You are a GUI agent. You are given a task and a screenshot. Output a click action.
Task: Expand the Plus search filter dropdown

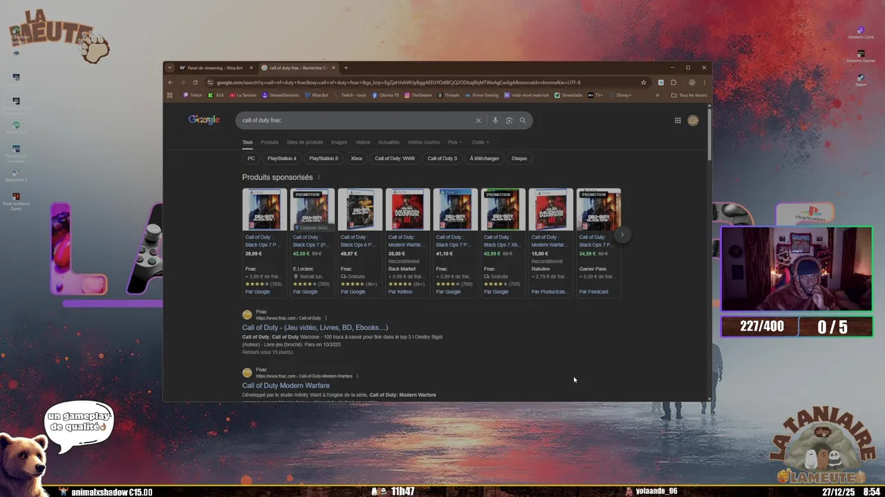[x=454, y=142]
